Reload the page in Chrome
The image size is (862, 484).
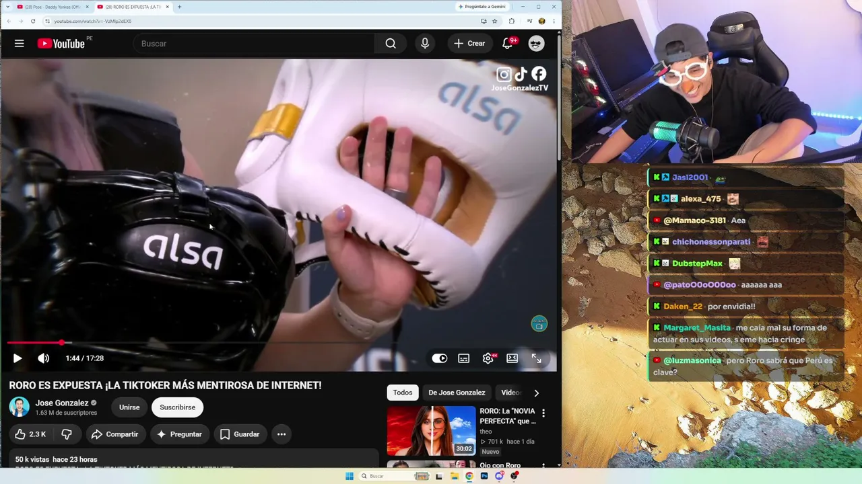pos(33,21)
